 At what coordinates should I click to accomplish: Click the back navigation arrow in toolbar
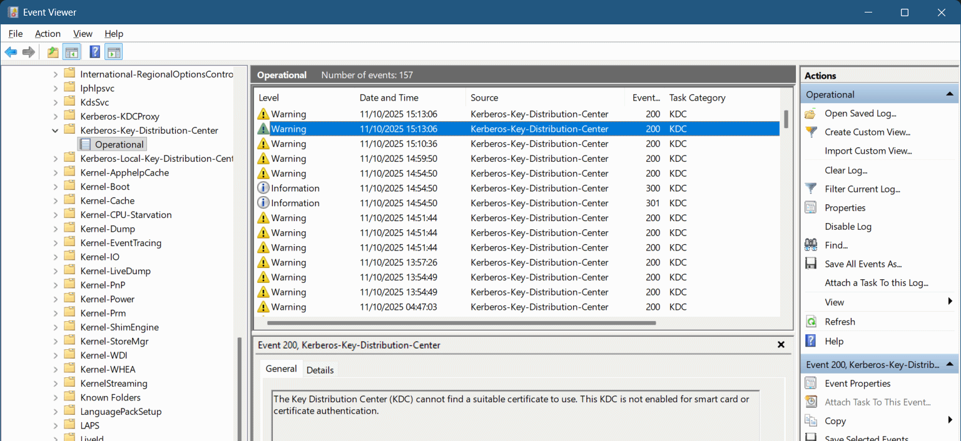10,52
